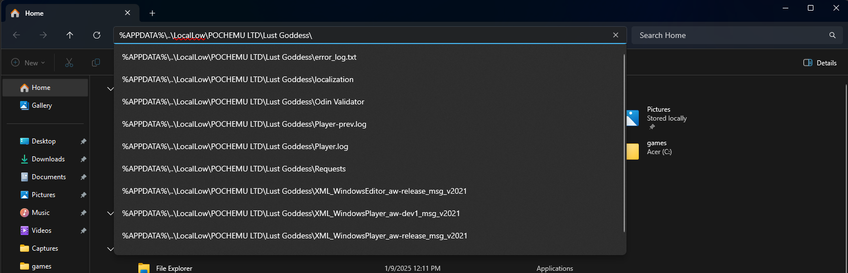Open games folder in the sidebar

click(45, 266)
